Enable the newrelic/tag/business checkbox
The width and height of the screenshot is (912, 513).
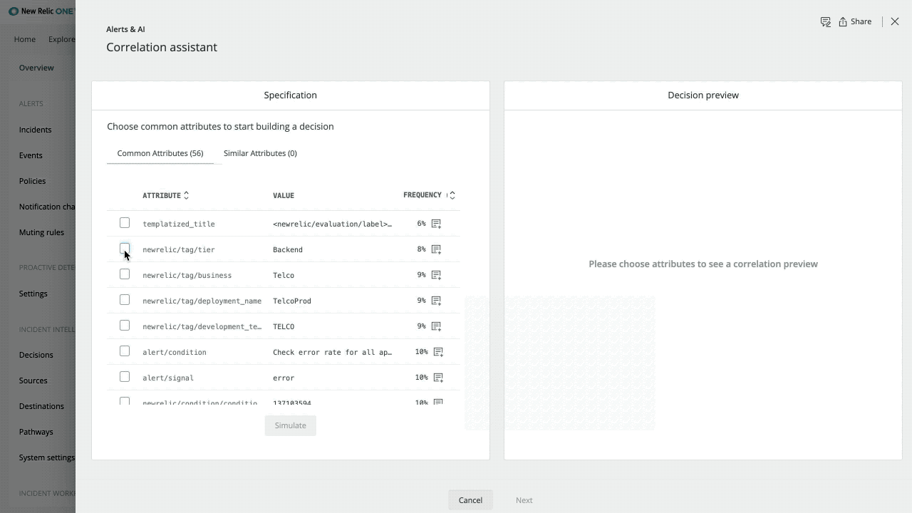click(125, 274)
